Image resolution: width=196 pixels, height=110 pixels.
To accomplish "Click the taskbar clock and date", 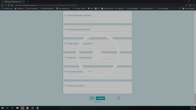I will pos(192,108).
